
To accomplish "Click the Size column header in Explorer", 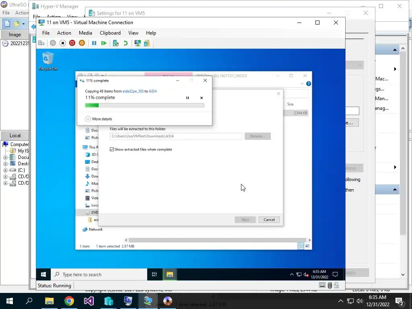I will [290, 104].
